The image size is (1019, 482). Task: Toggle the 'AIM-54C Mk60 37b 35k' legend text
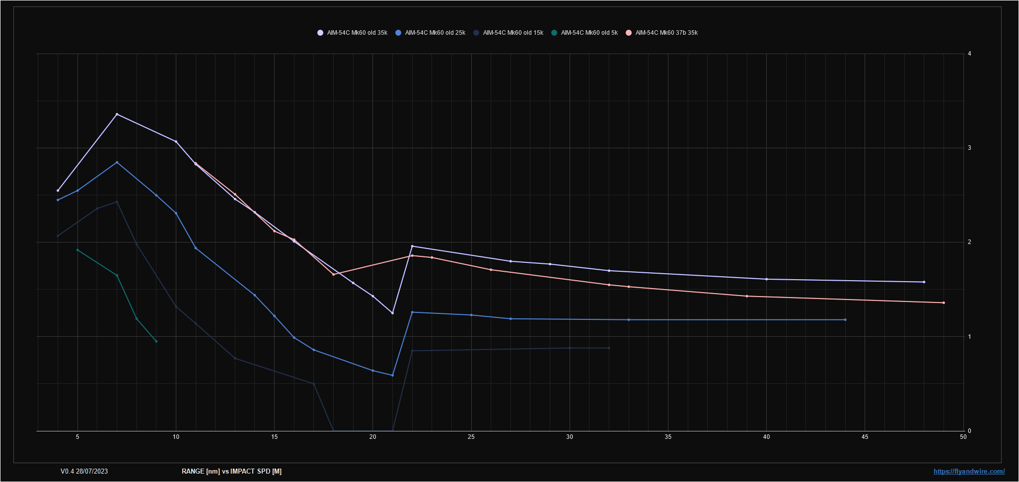tap(666, 33)
